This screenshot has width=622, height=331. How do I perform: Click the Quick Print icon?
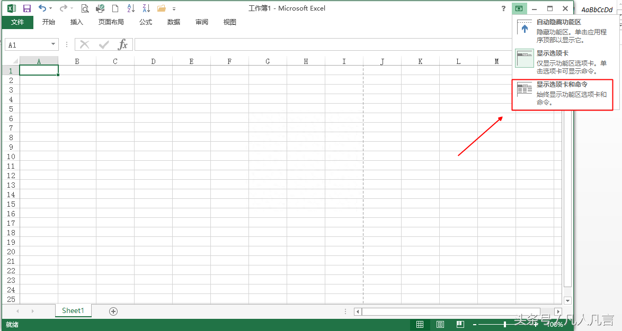pos(100,8)
